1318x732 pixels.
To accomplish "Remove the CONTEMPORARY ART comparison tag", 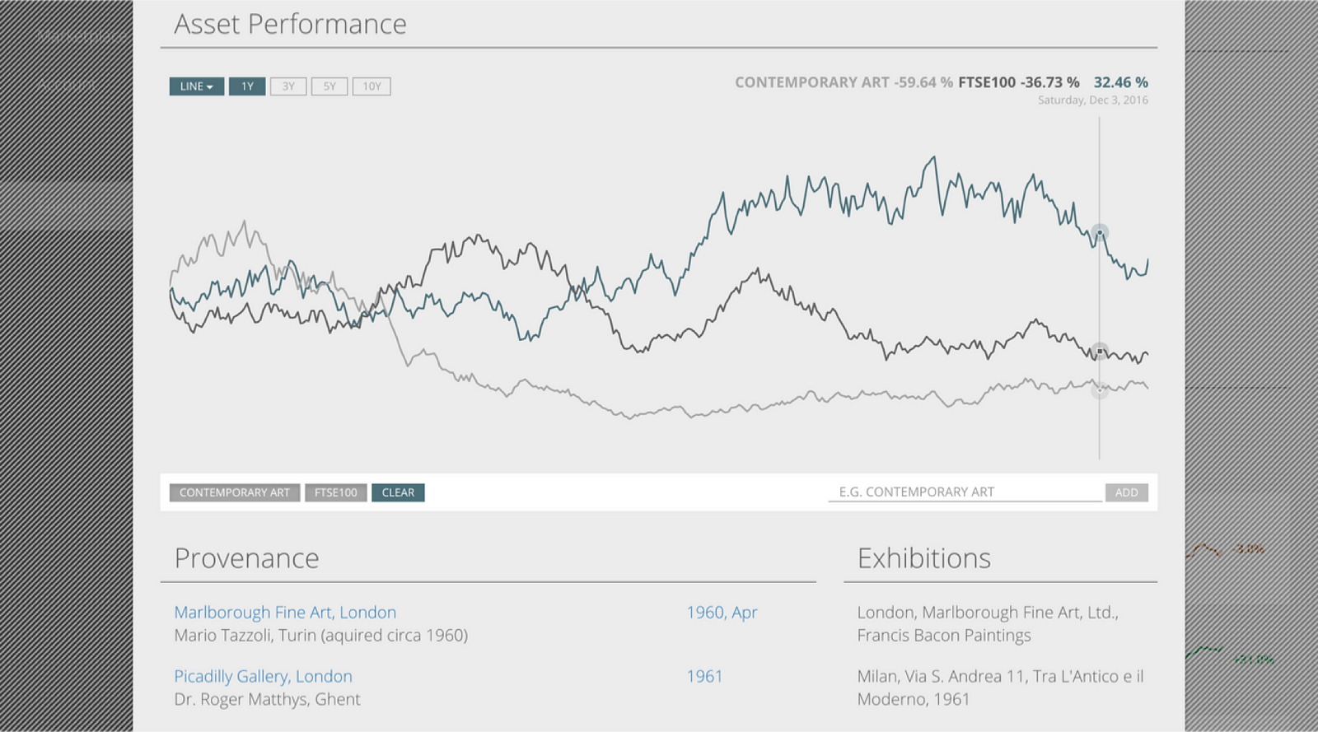I will tap(235, 492).
